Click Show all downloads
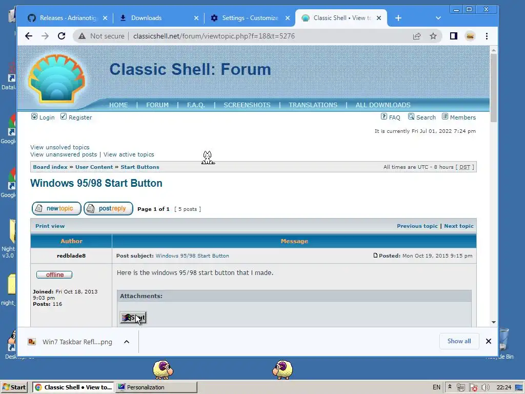The height and width of the screenshot is (394, 525). tap(459, 341)
